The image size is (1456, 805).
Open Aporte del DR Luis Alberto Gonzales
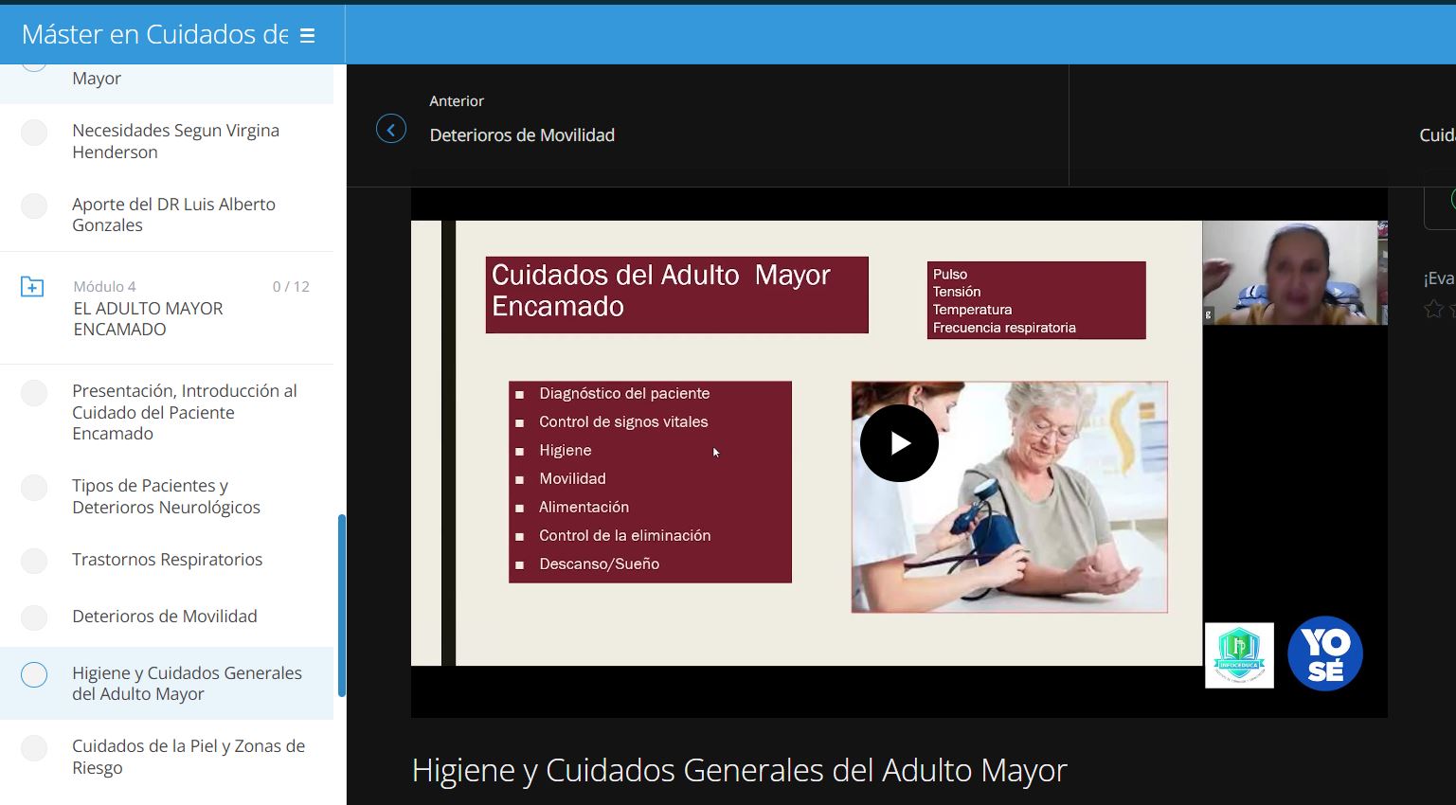pyautogui.click(x=173, y=215)
